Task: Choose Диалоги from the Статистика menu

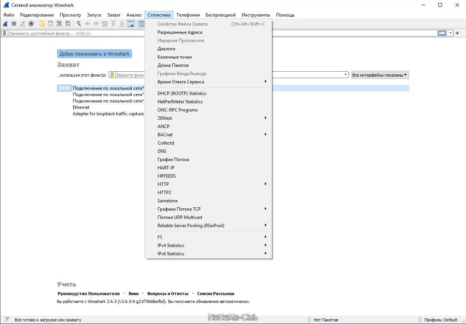Action: 166,49
